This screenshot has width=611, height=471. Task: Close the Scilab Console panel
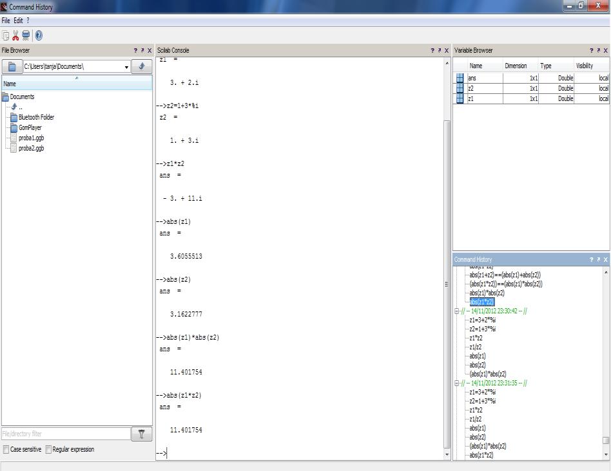pos(447,51)
